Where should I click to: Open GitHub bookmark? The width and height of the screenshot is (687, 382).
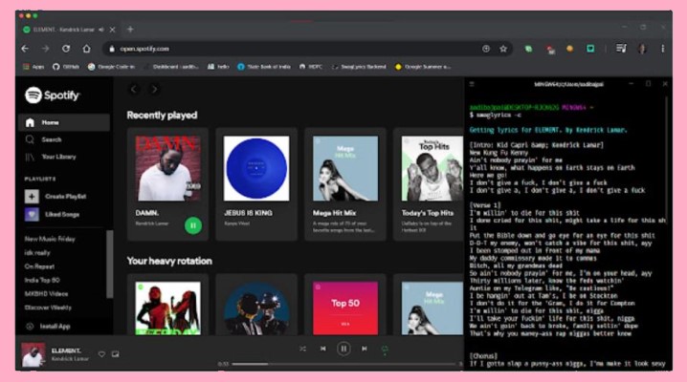(66, 67)
